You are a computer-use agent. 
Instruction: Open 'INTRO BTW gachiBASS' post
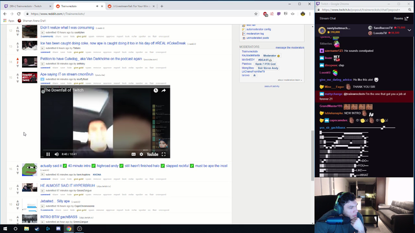pos(59,217)
